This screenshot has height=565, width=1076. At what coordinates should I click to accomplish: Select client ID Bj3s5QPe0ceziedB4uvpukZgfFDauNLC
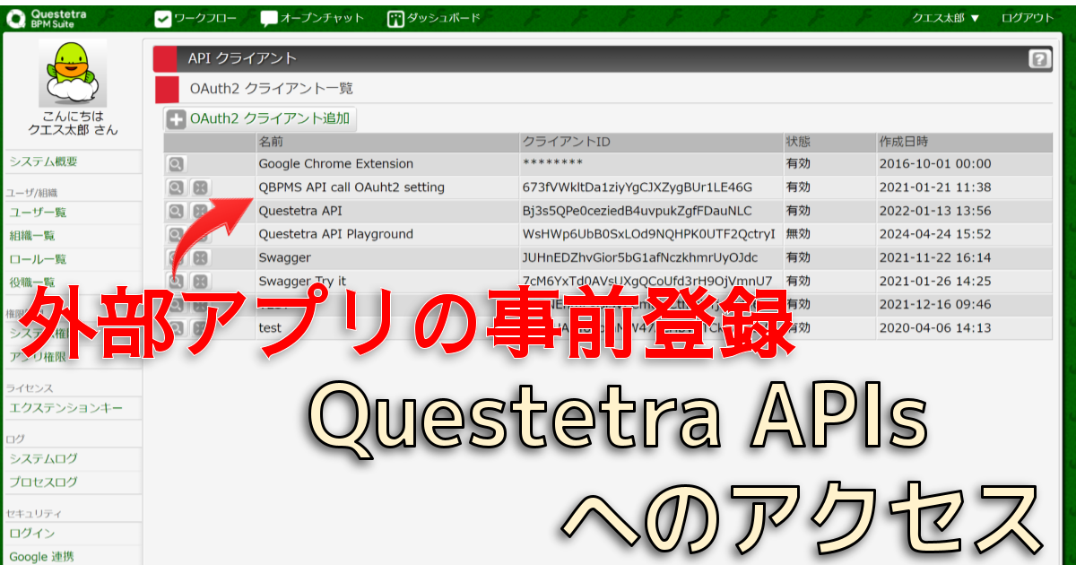(x=638, y=211)
